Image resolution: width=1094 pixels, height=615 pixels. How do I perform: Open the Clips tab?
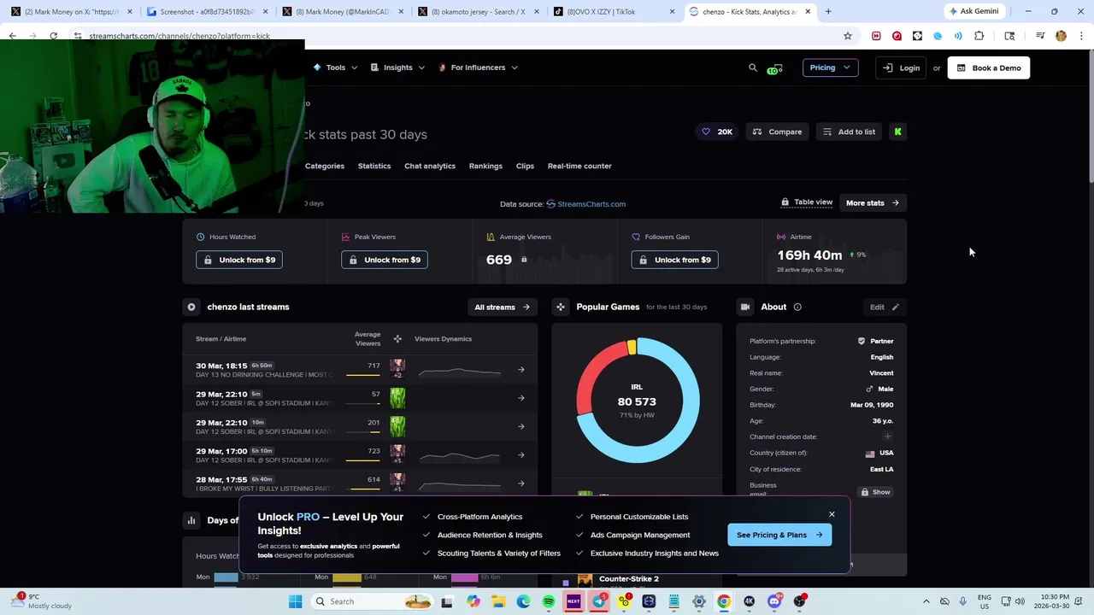click(x=525, y=166)
